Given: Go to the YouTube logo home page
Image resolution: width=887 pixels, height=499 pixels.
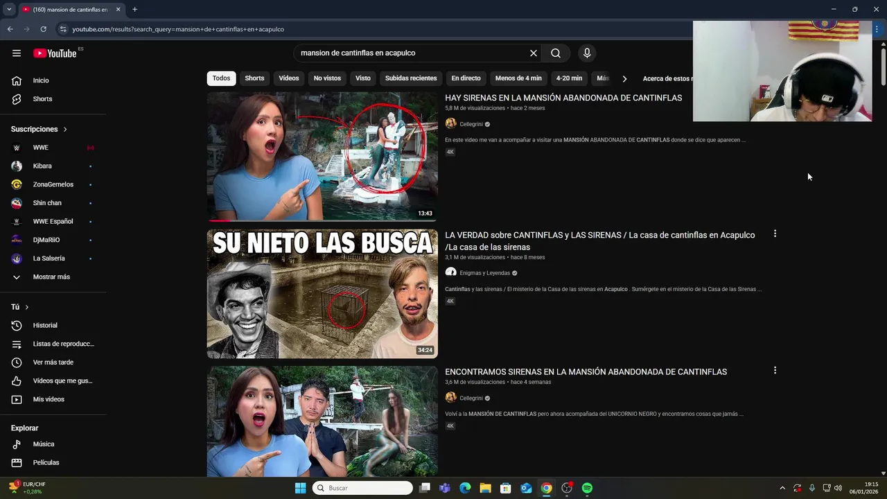Looking at the screenshot, I should (55, 53).
